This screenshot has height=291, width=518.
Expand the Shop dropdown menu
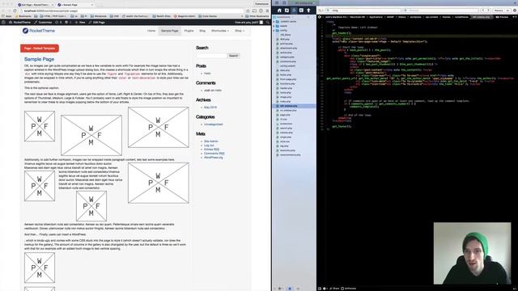(x=240, y=31)
